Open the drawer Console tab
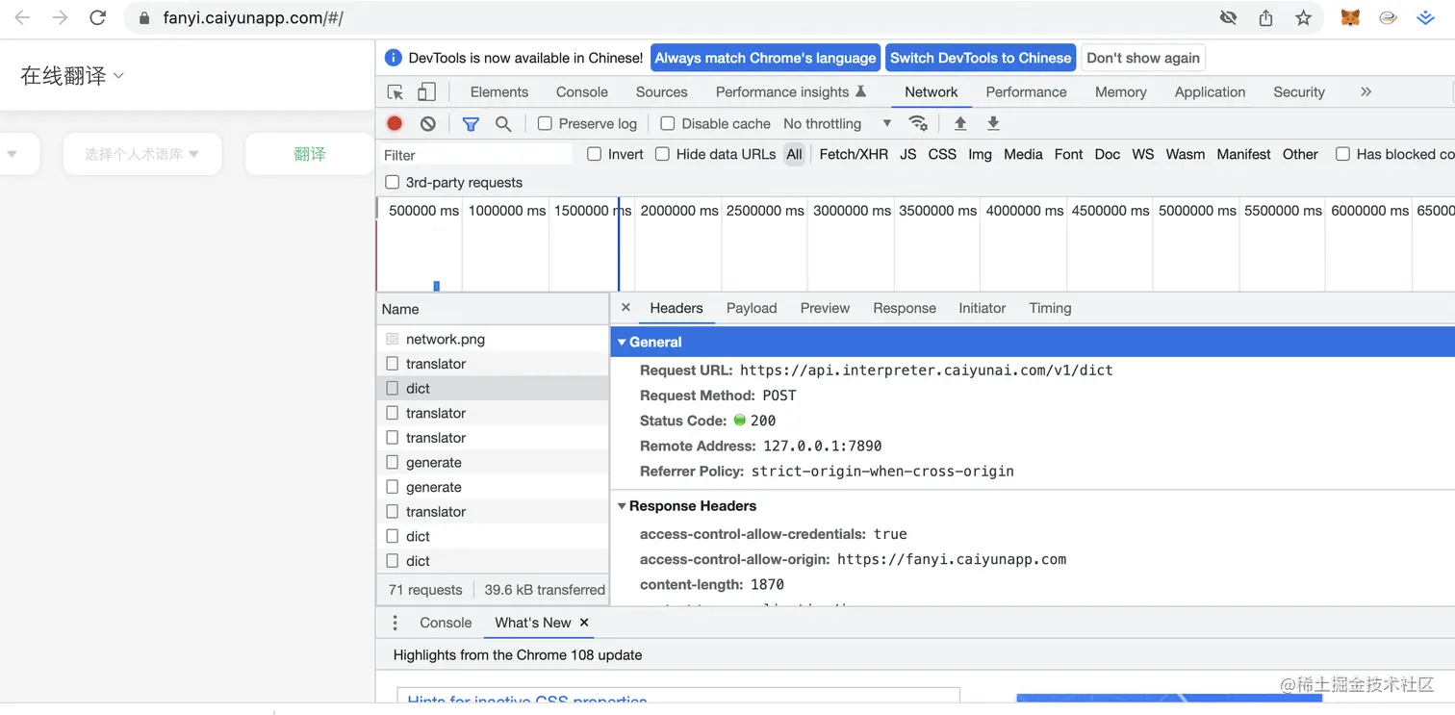This screenshot has height=715, width=1455. point(446,623)
